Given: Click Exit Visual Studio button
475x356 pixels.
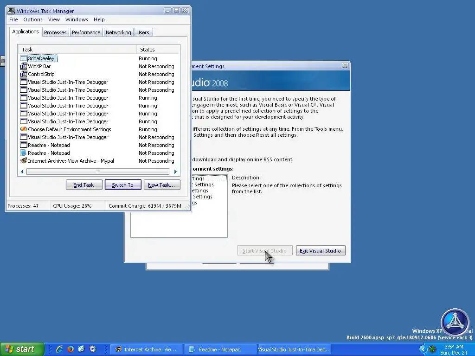Looking at the screenshot, I should click(321, 250).
